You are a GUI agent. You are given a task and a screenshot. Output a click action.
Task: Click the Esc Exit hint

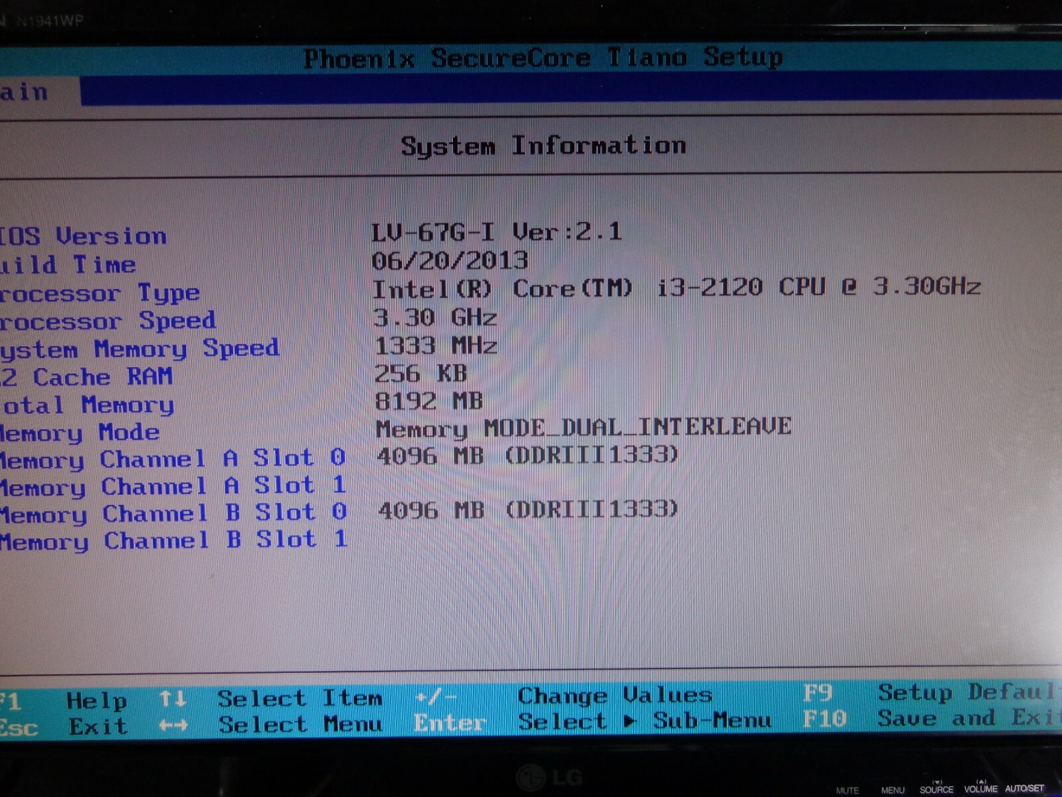[64, 727]
